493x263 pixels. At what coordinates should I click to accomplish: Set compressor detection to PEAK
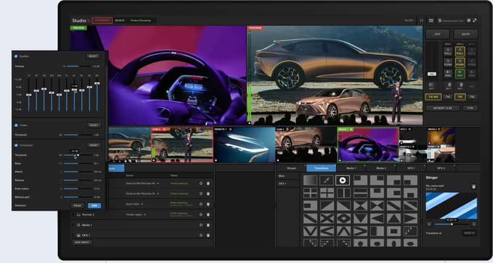(77, 206)
